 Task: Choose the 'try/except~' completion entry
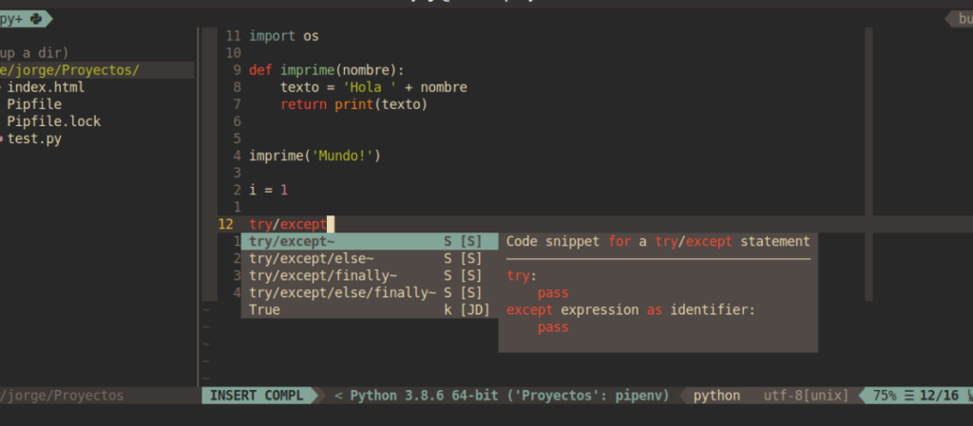click(370, 242)
